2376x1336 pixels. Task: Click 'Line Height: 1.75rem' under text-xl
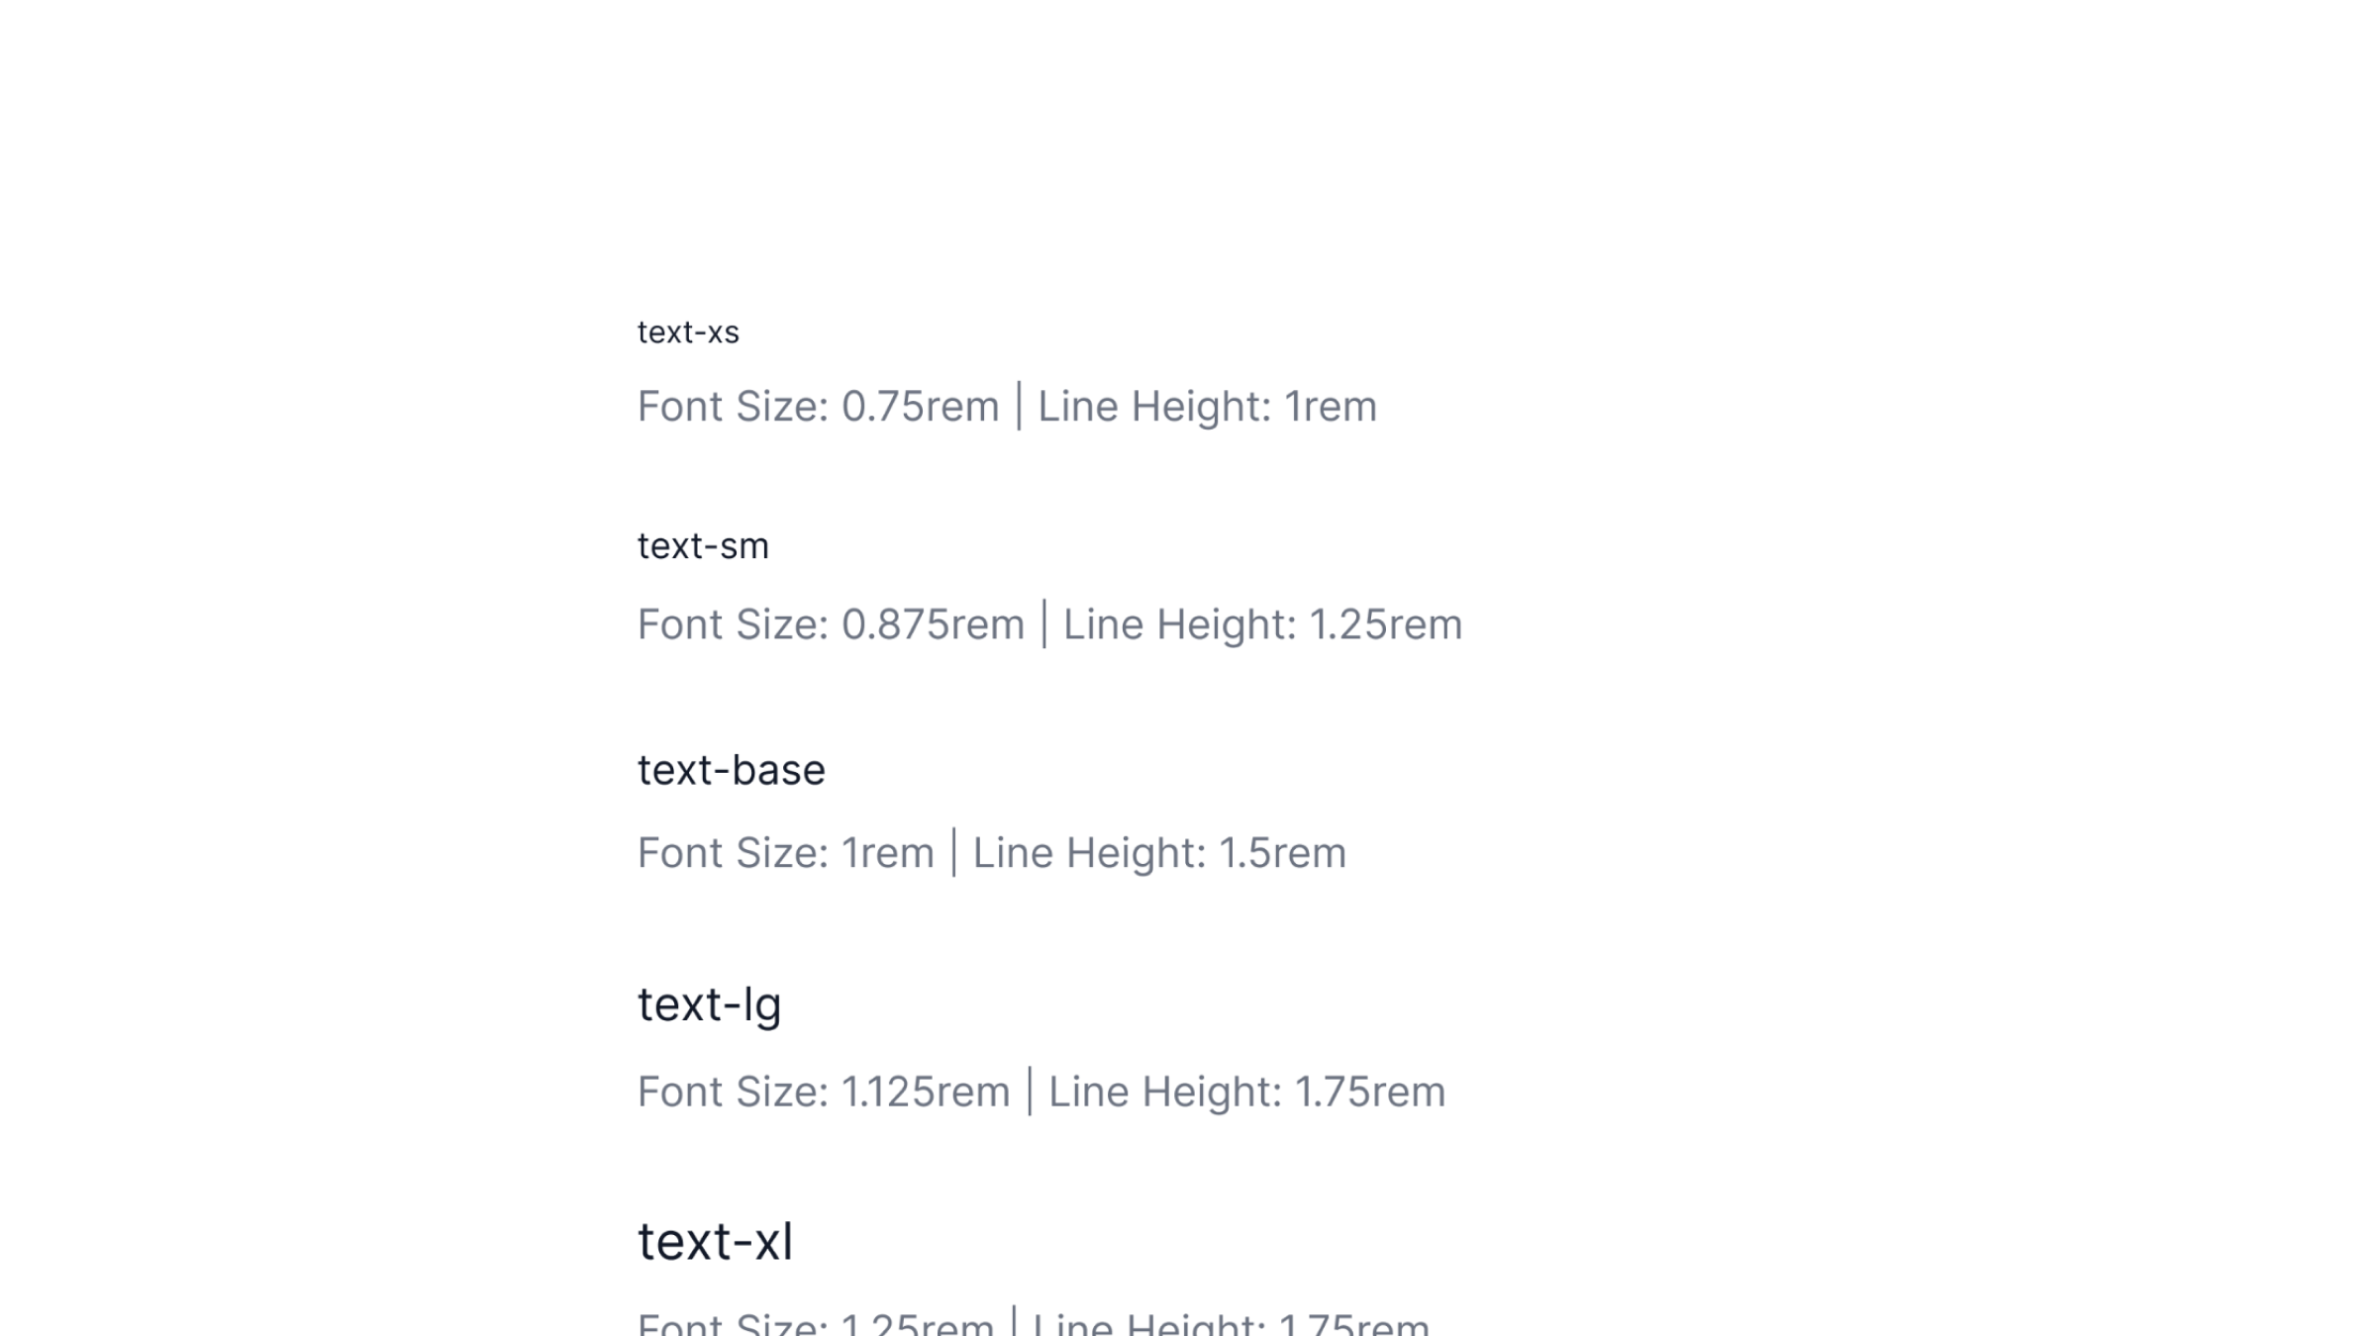[1231, 1324]
